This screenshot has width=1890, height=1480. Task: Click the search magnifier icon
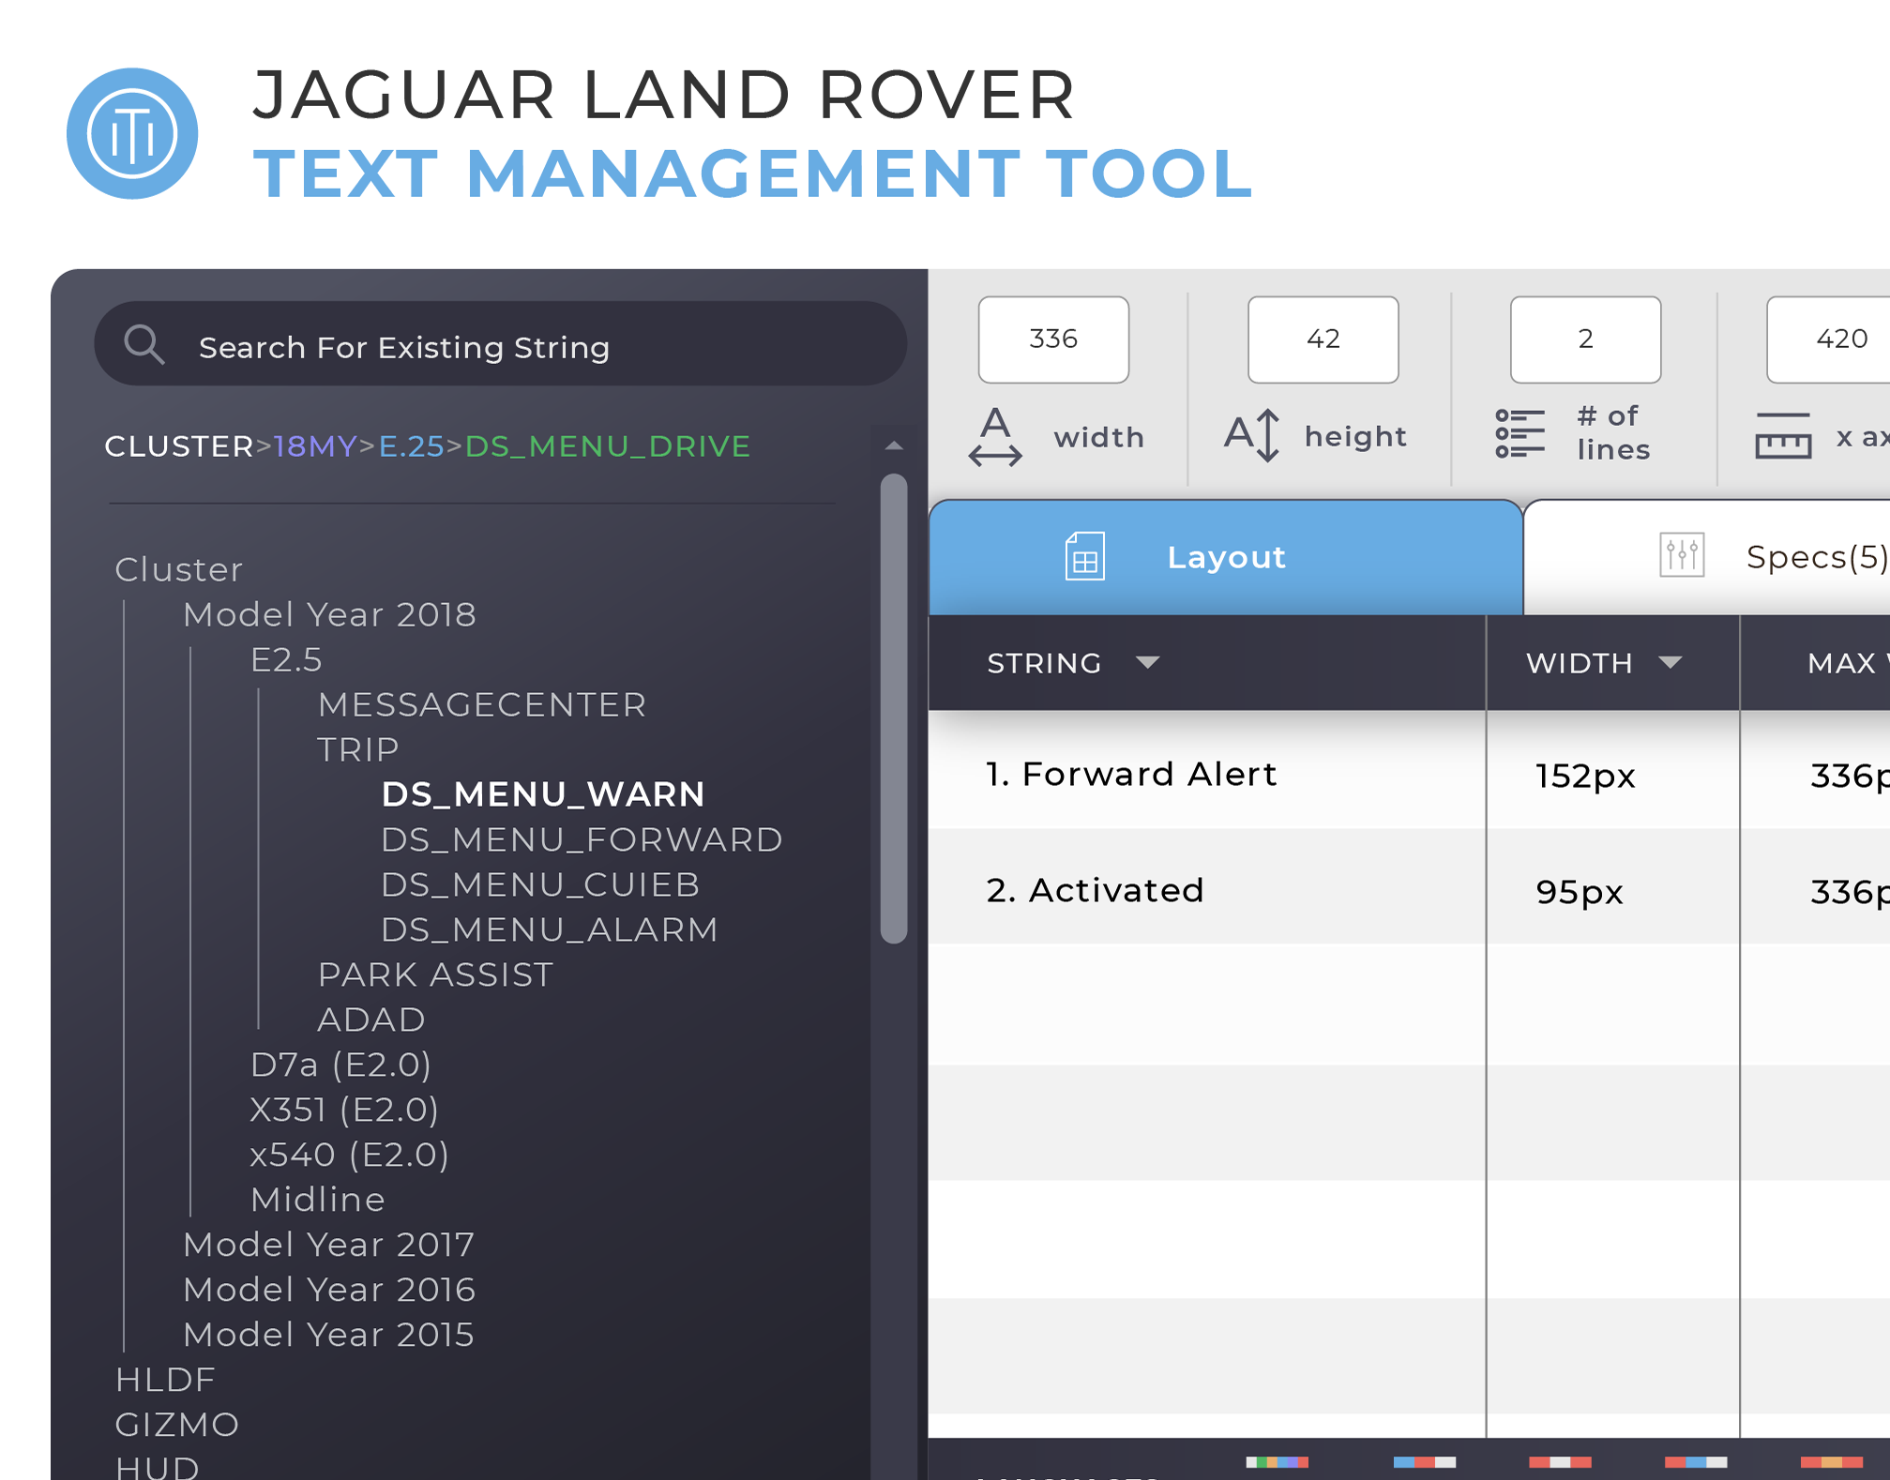tap(144, 345)
